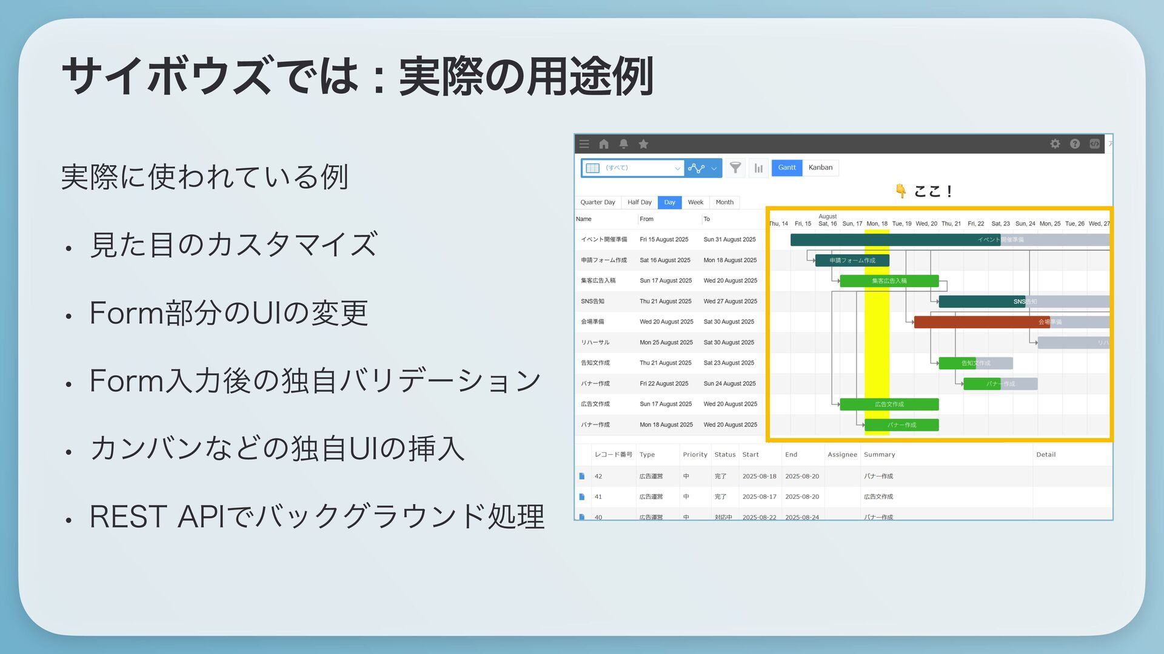Click the bar chart aggregate icon
Image resolution: width=1164 pixels, height=654 pixels.
758,168
